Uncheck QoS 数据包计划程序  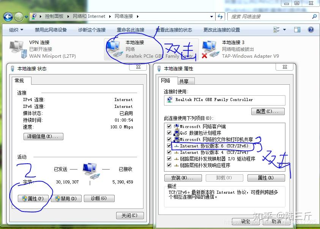pyautogui.click(x=169, y=133)
